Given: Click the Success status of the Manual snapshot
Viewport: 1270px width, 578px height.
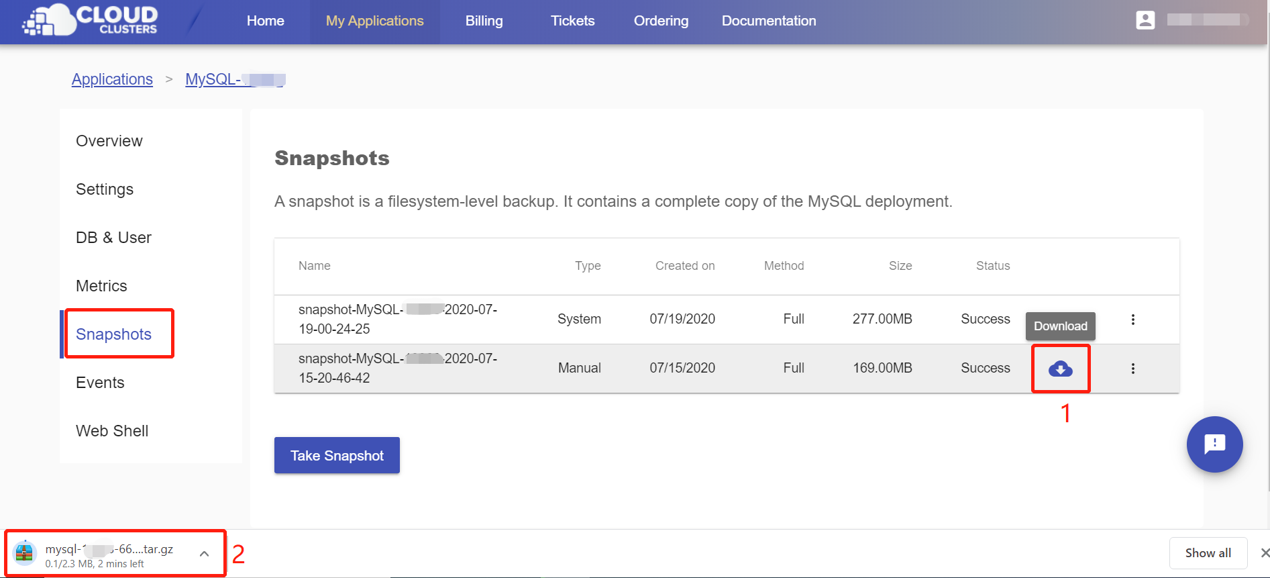Looking at the screenshot, I should coord(986,368).
